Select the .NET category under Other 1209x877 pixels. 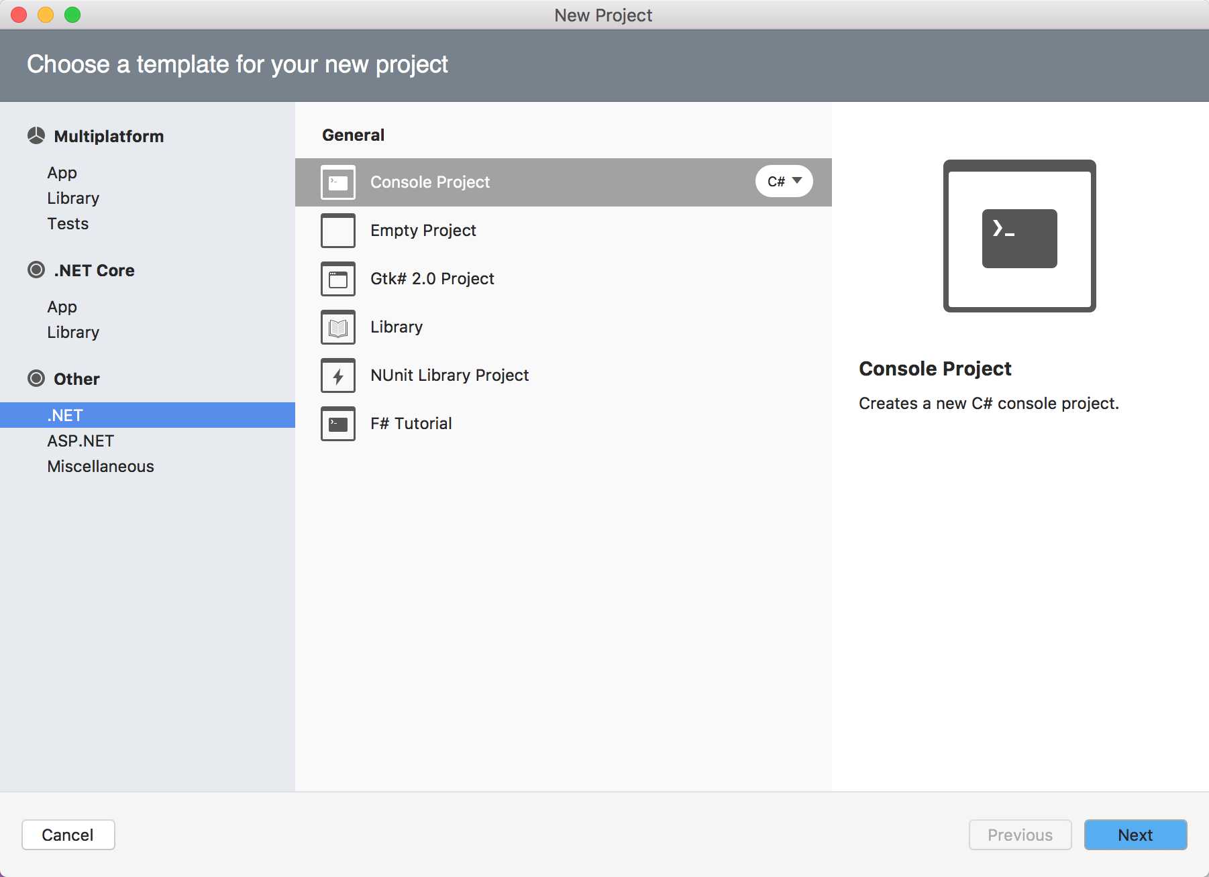click(148, 415)
